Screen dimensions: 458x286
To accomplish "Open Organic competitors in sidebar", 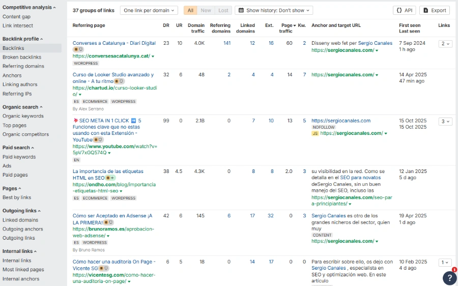I will point(25,134).
